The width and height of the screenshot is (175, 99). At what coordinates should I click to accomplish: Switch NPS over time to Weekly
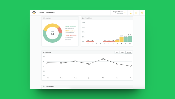tap(122, 52)
